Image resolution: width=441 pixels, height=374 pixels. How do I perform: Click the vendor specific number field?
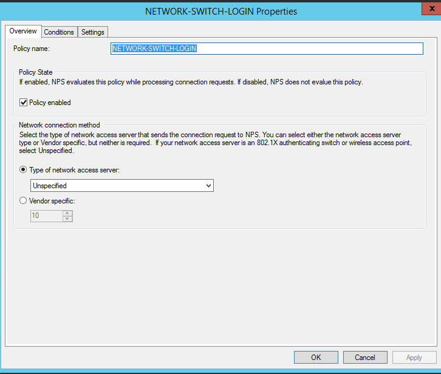tap(46, 216)
